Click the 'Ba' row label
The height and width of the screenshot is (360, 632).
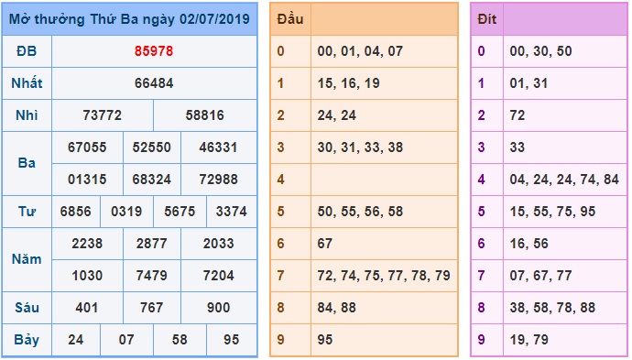(27, 163)
